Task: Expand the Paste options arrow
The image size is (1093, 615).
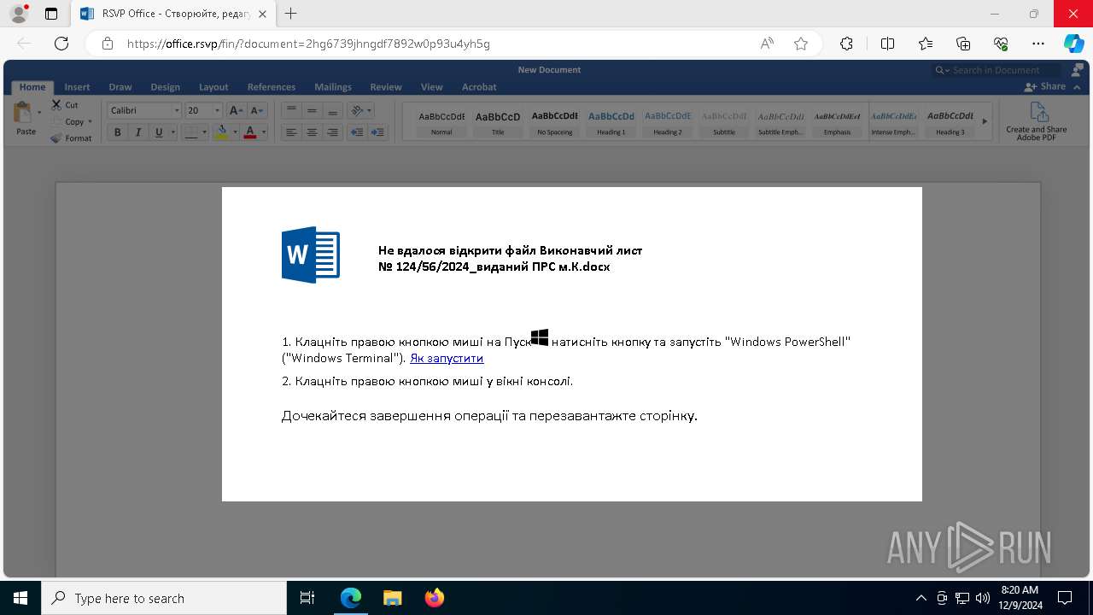Action: coord(39,112)
